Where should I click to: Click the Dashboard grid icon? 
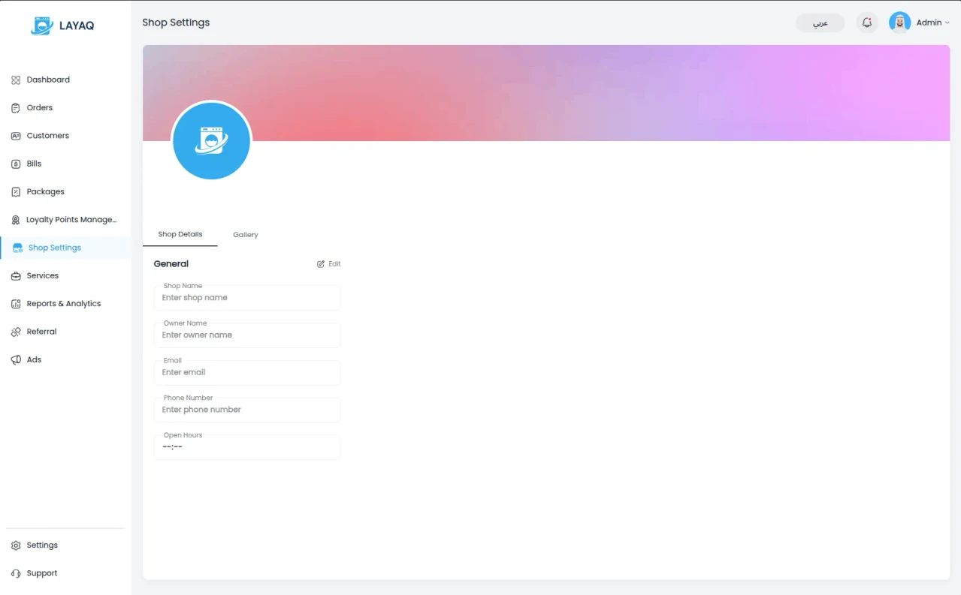(16, 80)
